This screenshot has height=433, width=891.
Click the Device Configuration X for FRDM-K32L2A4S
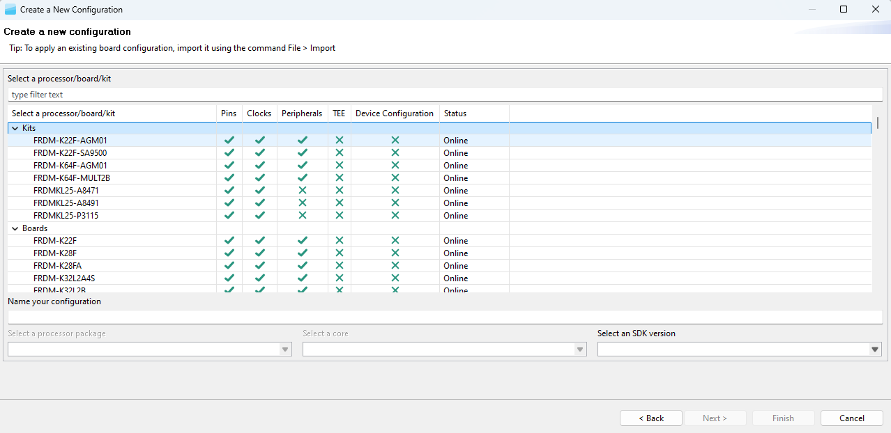click(x=395, y=278)
